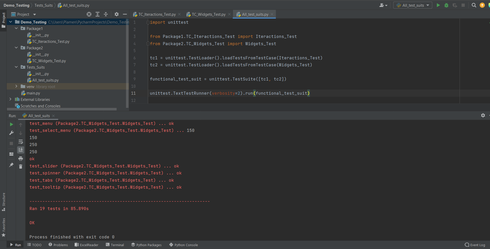Open Project settings with the gear icon
490x249 pixels.
point(116,14)
